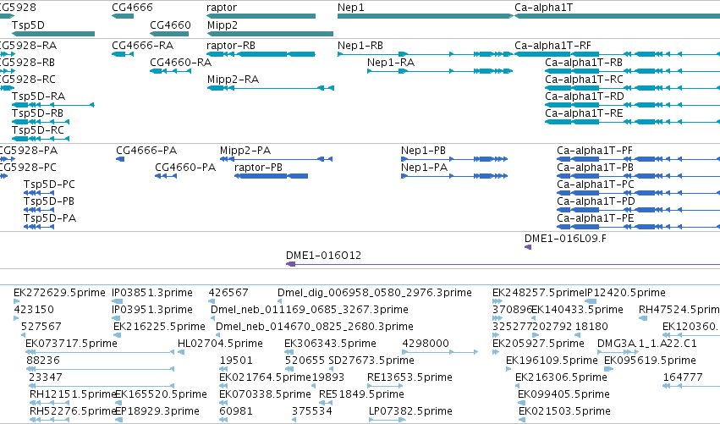The width and height of the screenshot is (720, 424).
Task: Click the CG4666 gene label
Action: [x=132, y=8]
